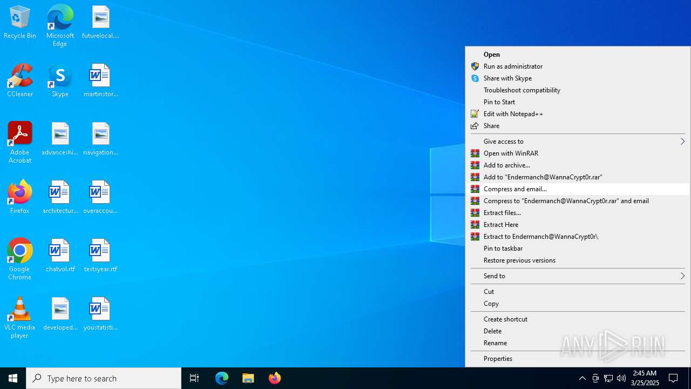Choose Open in the context menu

click(578, 55)
